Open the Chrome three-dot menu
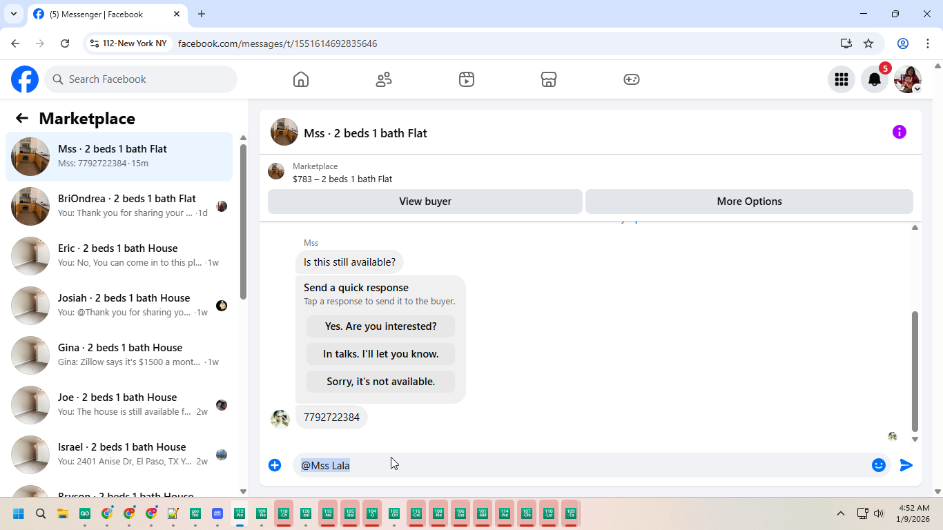 [x=927, y=43]
